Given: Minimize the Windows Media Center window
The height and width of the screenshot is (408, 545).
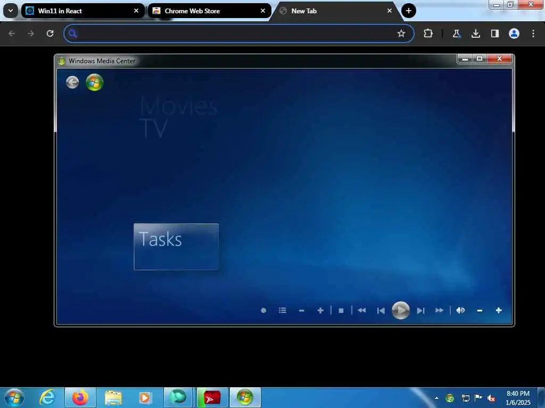Looking at the screenshot, I should click(x=465, y=59).
